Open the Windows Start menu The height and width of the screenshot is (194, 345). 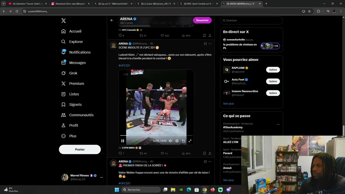click(x=117, y=190)
